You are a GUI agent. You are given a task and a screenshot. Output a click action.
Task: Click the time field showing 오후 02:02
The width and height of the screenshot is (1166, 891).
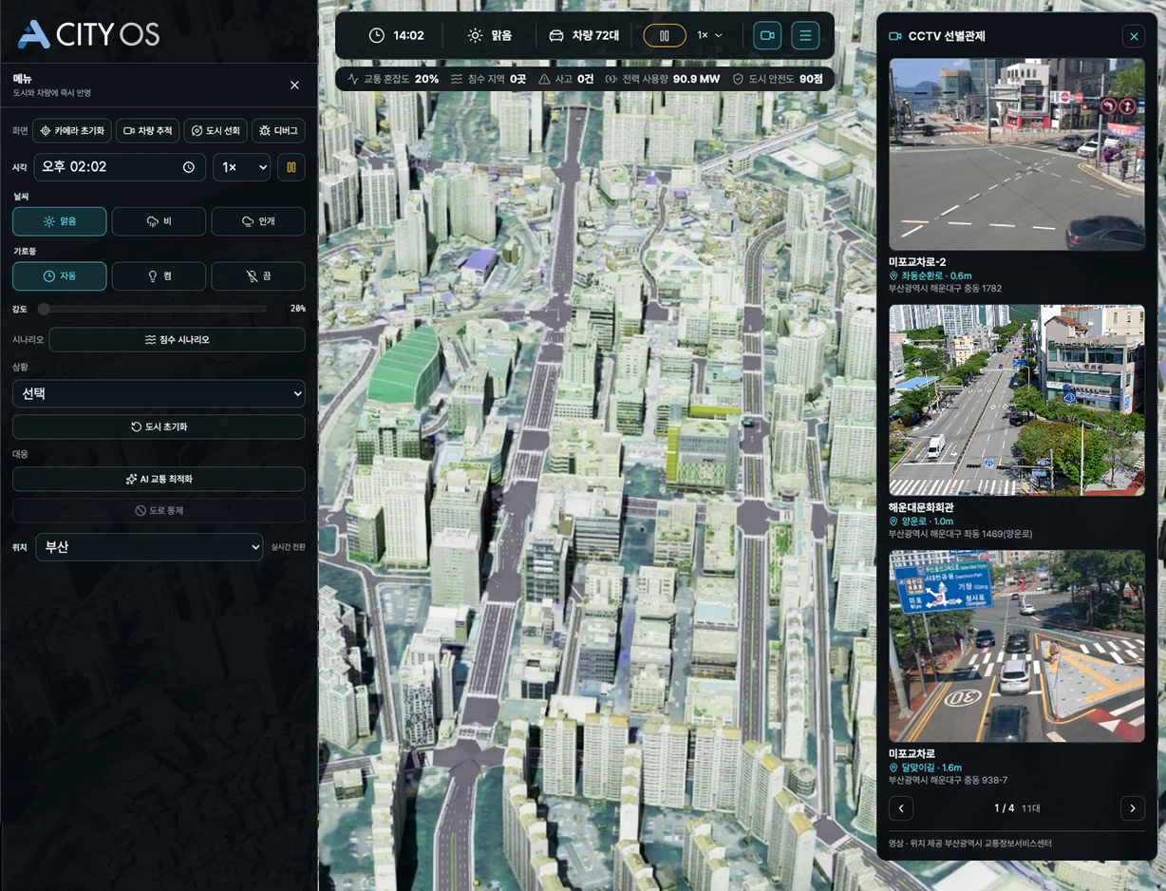[120, 167]
